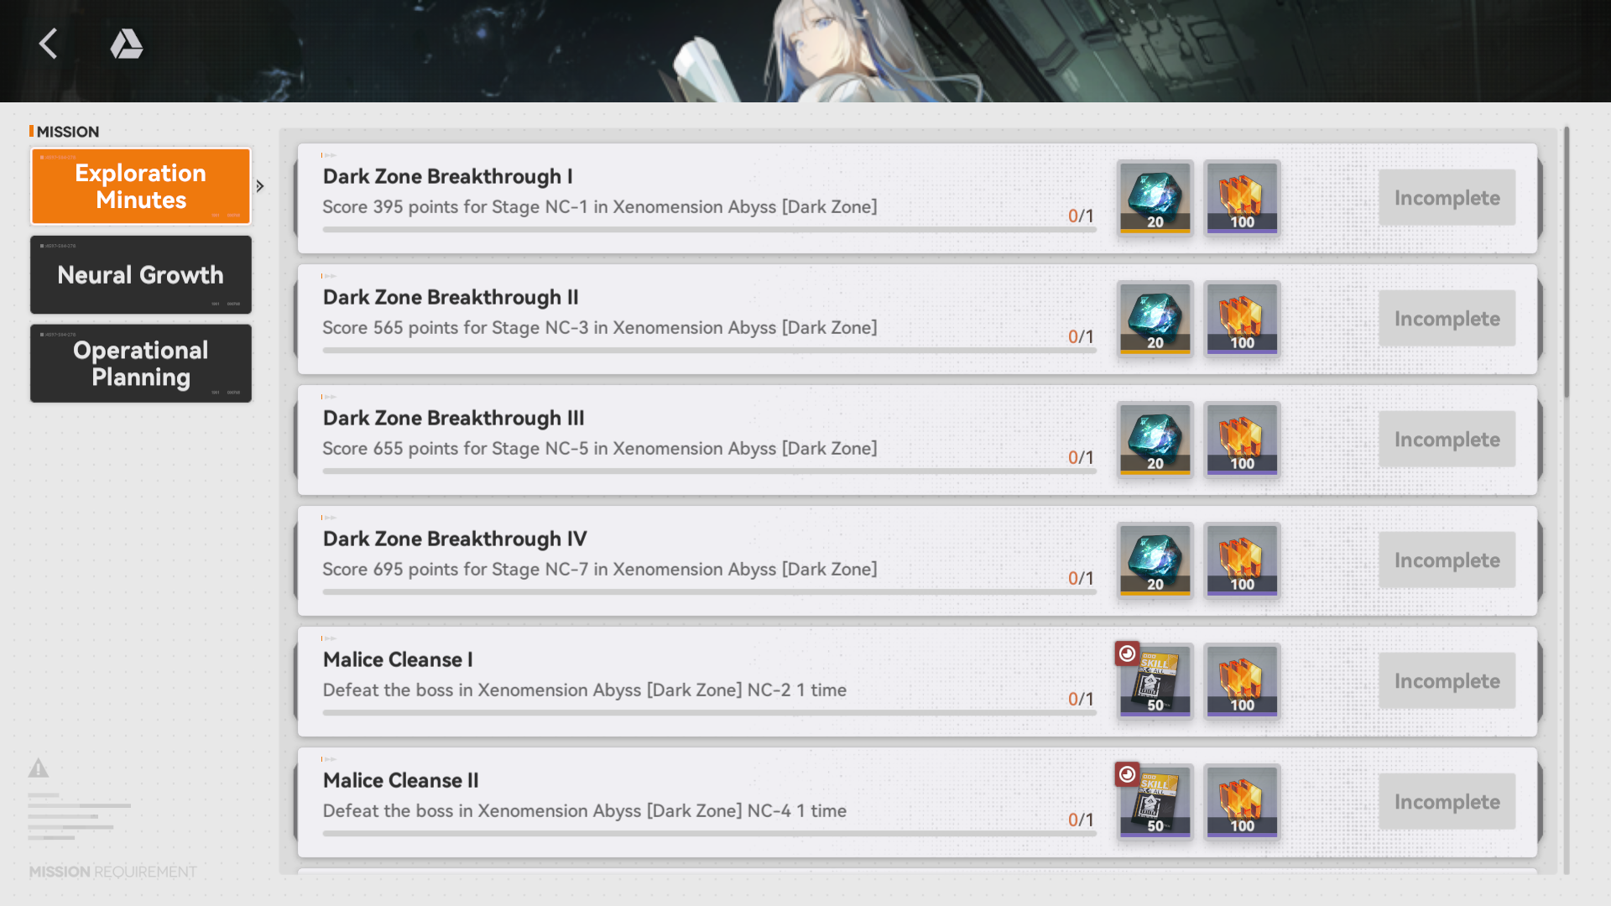Click Incomplete button for Dark Zone Breakthrough I
Screen dimensions: 1611x906
click(x=1447, y=198)
